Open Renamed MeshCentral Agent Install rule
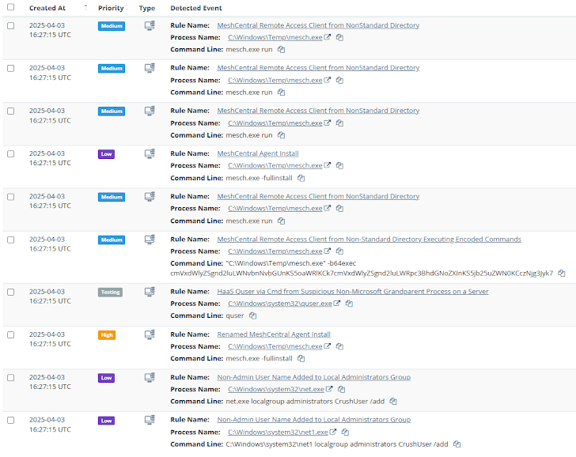The image size is (576, 457). (274, 334)
